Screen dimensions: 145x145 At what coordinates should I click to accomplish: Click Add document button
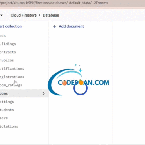coord(68,26)
